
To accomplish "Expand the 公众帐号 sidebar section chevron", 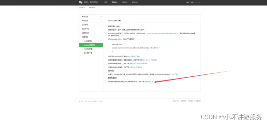I will tap(101, 25).
